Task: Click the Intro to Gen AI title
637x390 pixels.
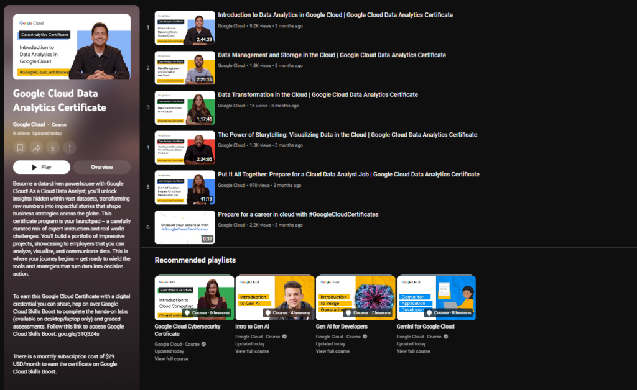Action: pos(253,327)
